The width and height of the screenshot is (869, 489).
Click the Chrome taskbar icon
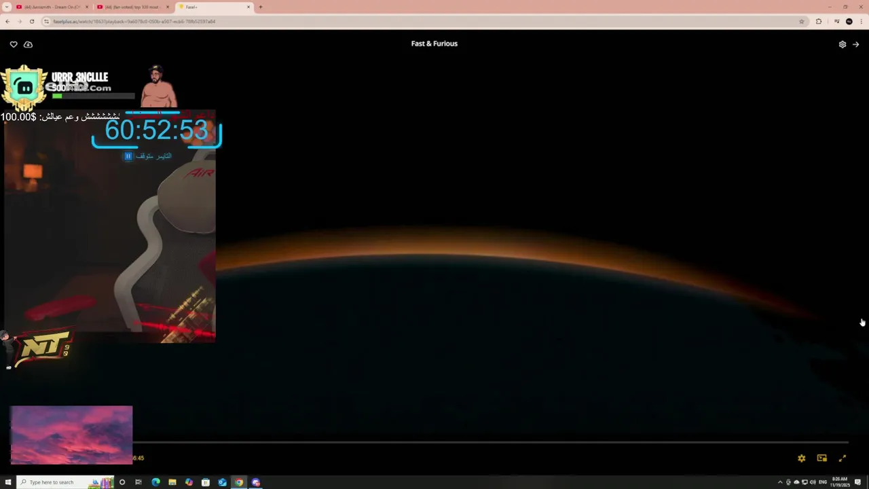(x=239, y=482)
